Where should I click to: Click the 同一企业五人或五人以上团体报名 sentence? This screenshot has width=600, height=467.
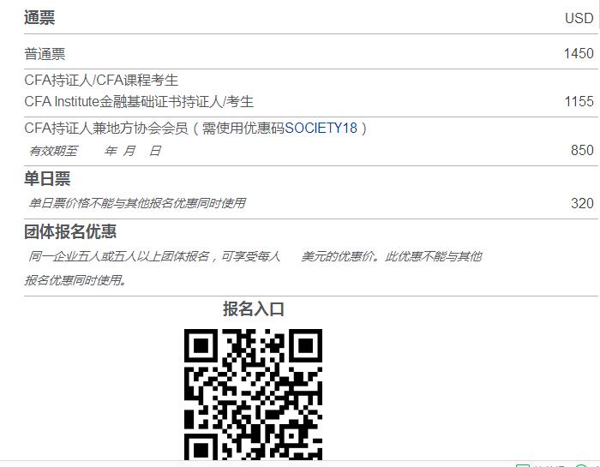(x=255, y=256)
